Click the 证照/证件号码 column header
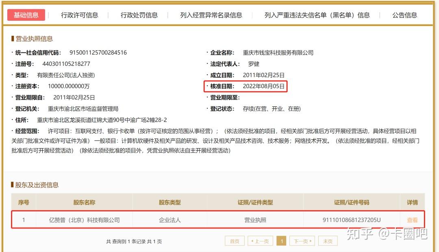This screenshot has width=439, height=252. [352, 202]
